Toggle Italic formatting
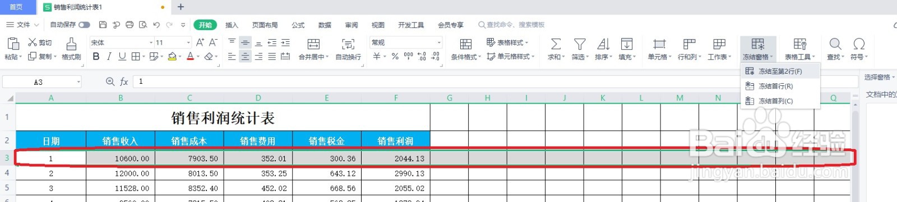Screen dimensions: 897x202 click(109, 56)
